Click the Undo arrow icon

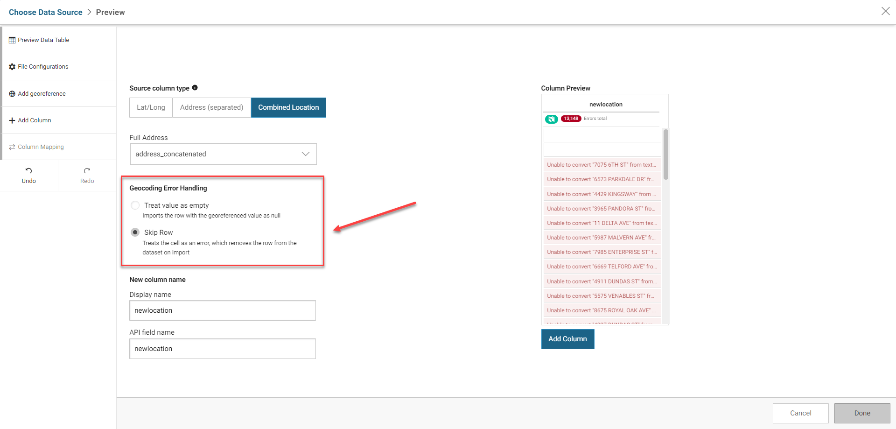pos(28,171)
